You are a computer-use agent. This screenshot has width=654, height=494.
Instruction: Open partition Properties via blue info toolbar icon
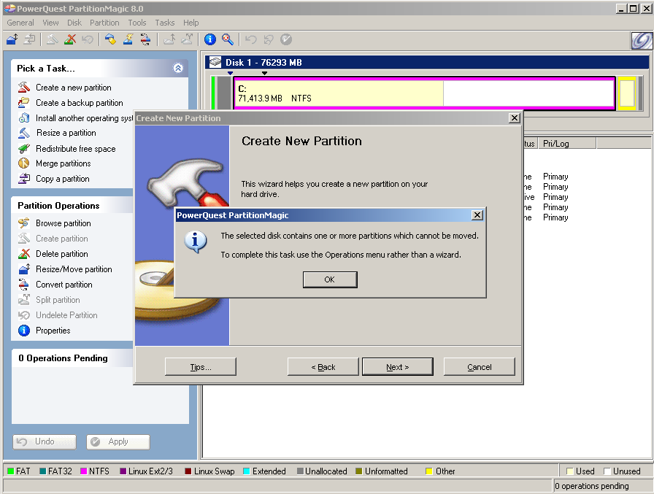point(210,39)
